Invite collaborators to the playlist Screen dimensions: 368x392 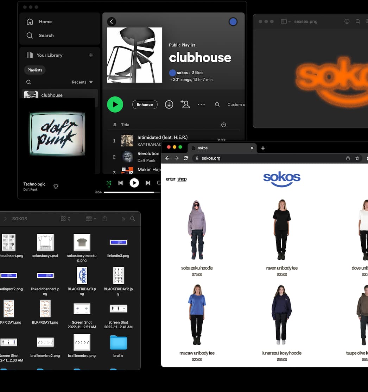tap(185, 104)
